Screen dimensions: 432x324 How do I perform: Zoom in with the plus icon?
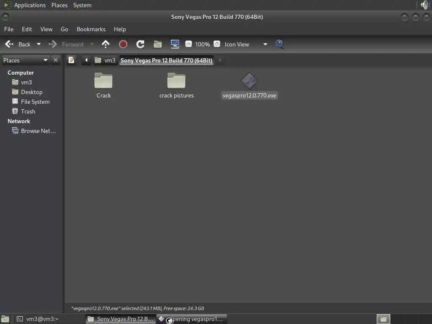(x=217, y=44)
